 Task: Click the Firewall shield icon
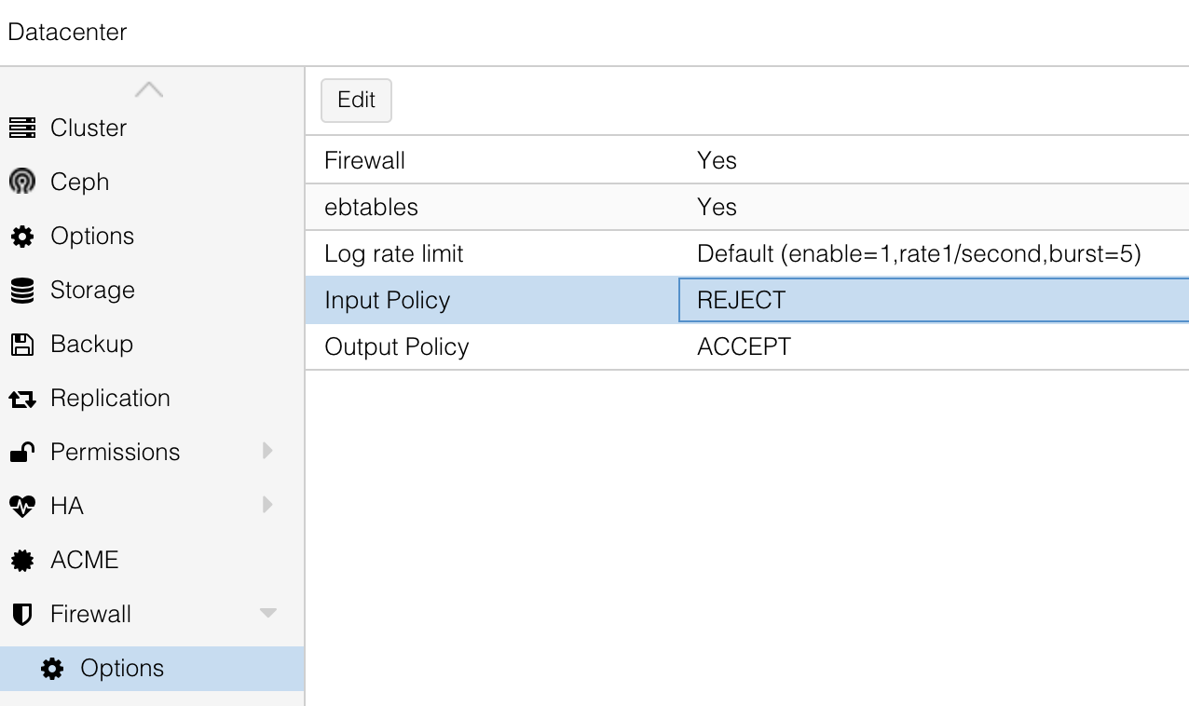click(x=22, y=615)
